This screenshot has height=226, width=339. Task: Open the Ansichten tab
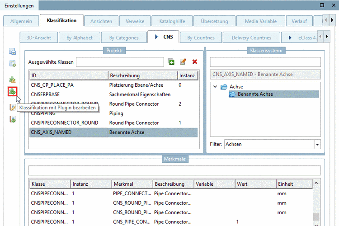coord(101,21)
